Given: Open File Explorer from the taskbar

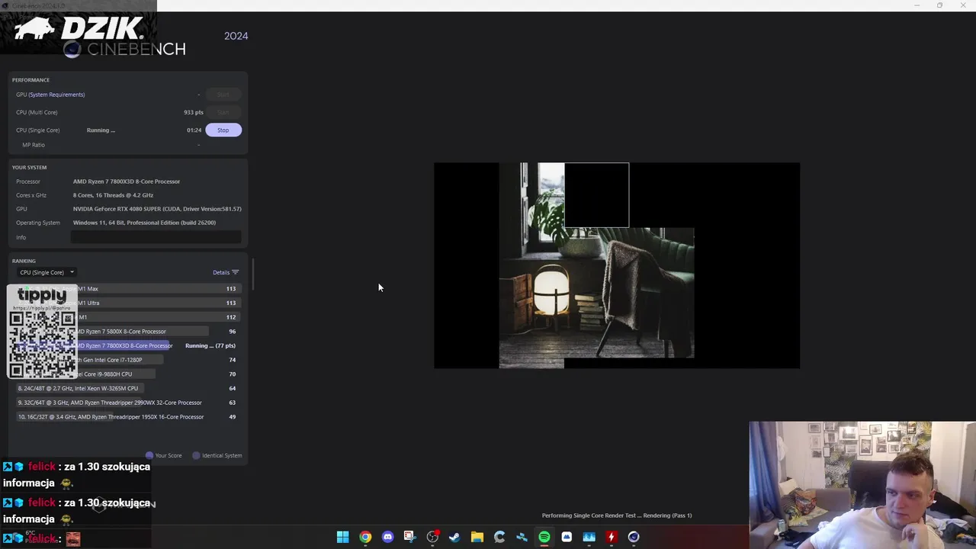Looking at the screenshot, I should pos(477,537).
